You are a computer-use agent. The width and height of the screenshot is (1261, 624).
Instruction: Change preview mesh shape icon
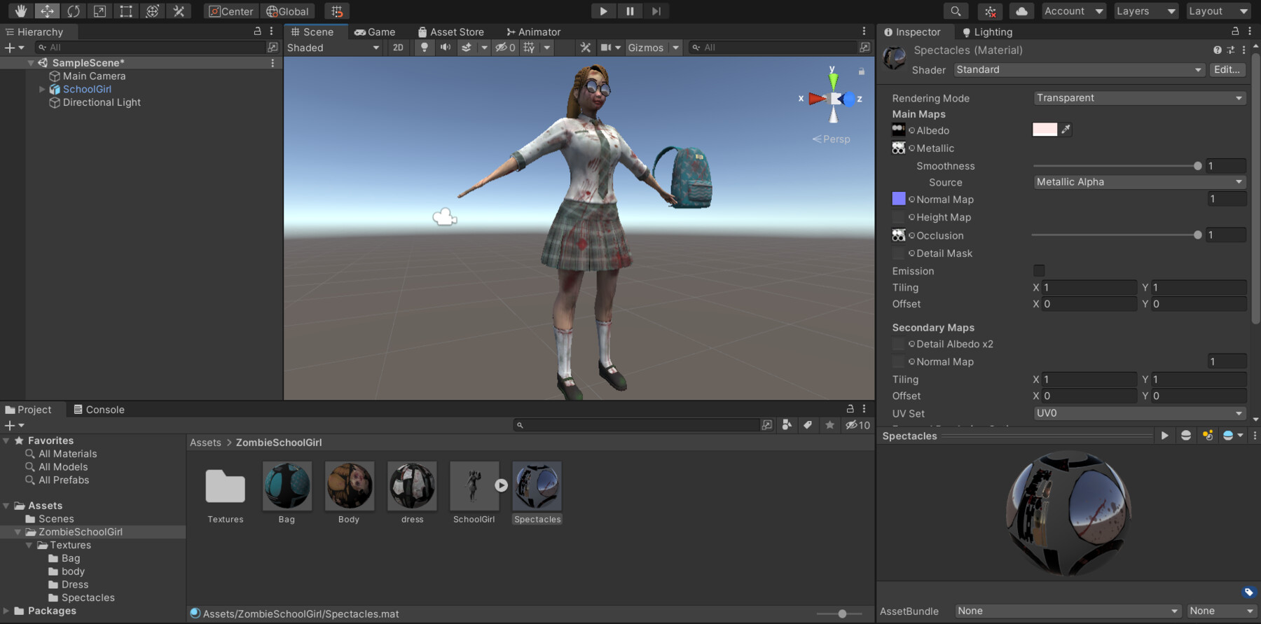(x=1185, y=436)
